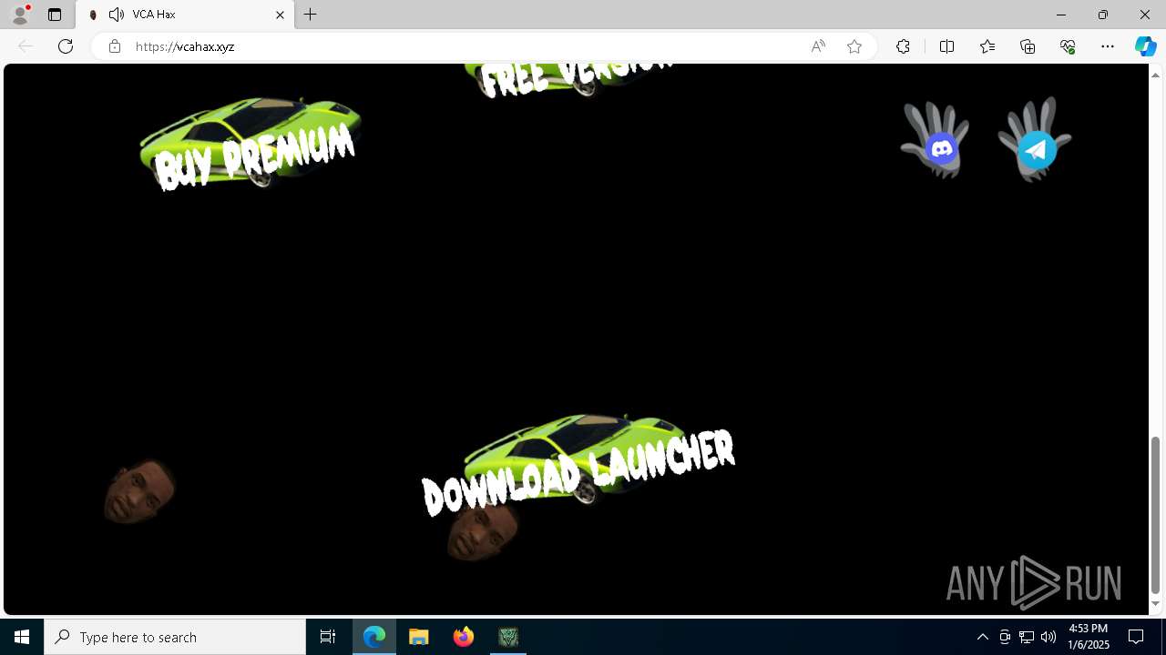The image size is (1166, 655).
Task: Open Microsoft Edge from taskbar
Action: coord(374,637)
